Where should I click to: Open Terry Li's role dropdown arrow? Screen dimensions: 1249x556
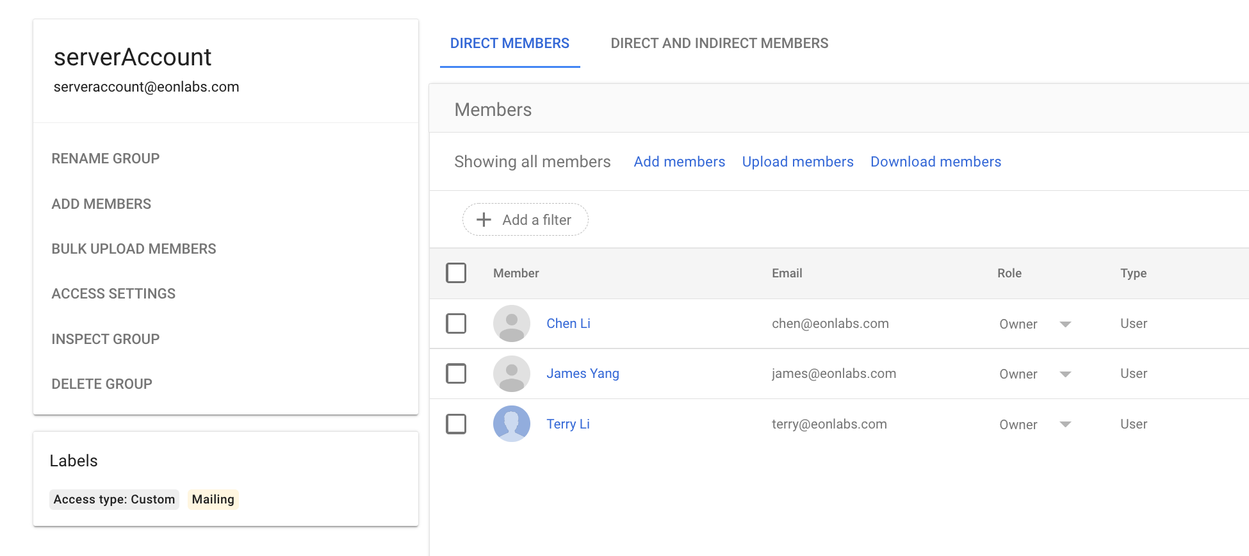[x=1065, y=425]
